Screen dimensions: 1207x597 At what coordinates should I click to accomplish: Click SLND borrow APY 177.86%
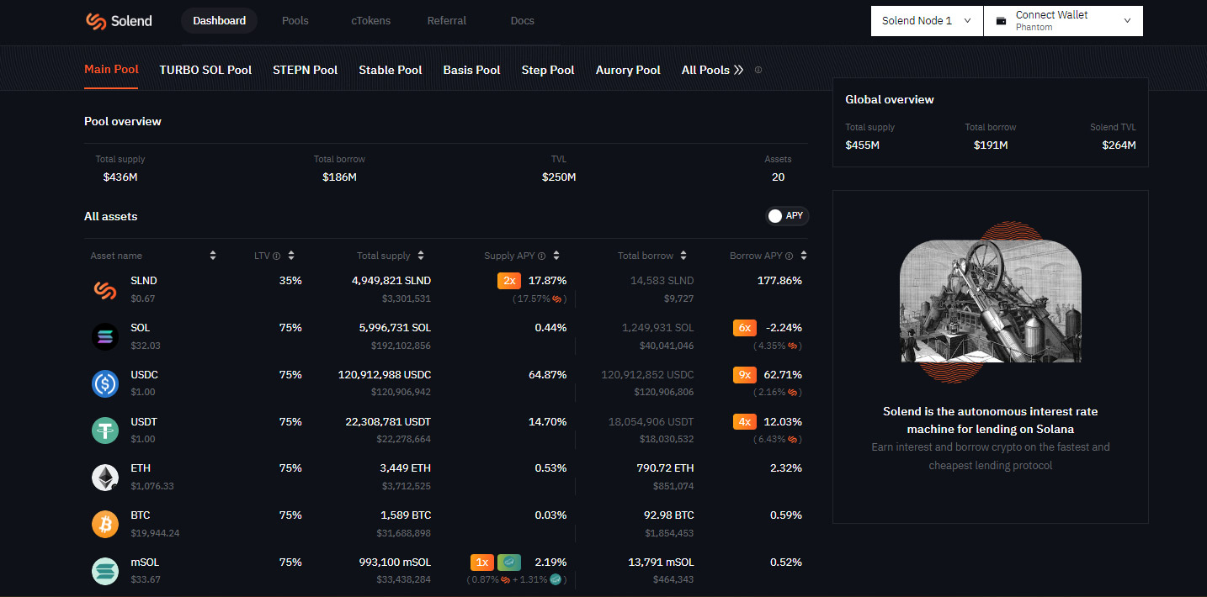point(780,281)
